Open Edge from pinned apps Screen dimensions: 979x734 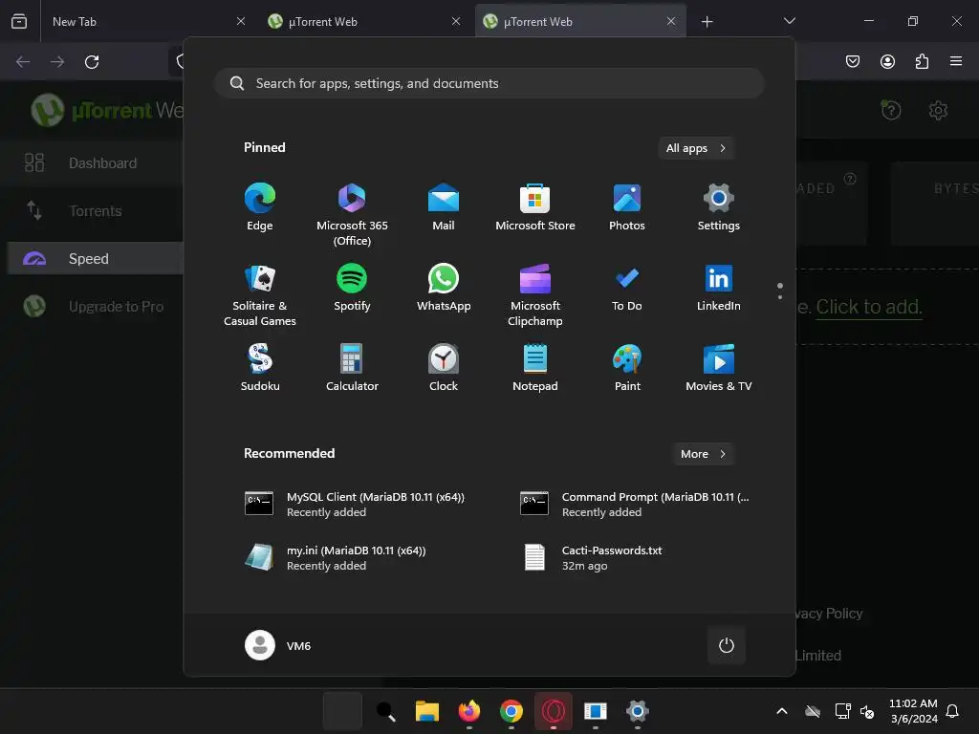point(260,207)
